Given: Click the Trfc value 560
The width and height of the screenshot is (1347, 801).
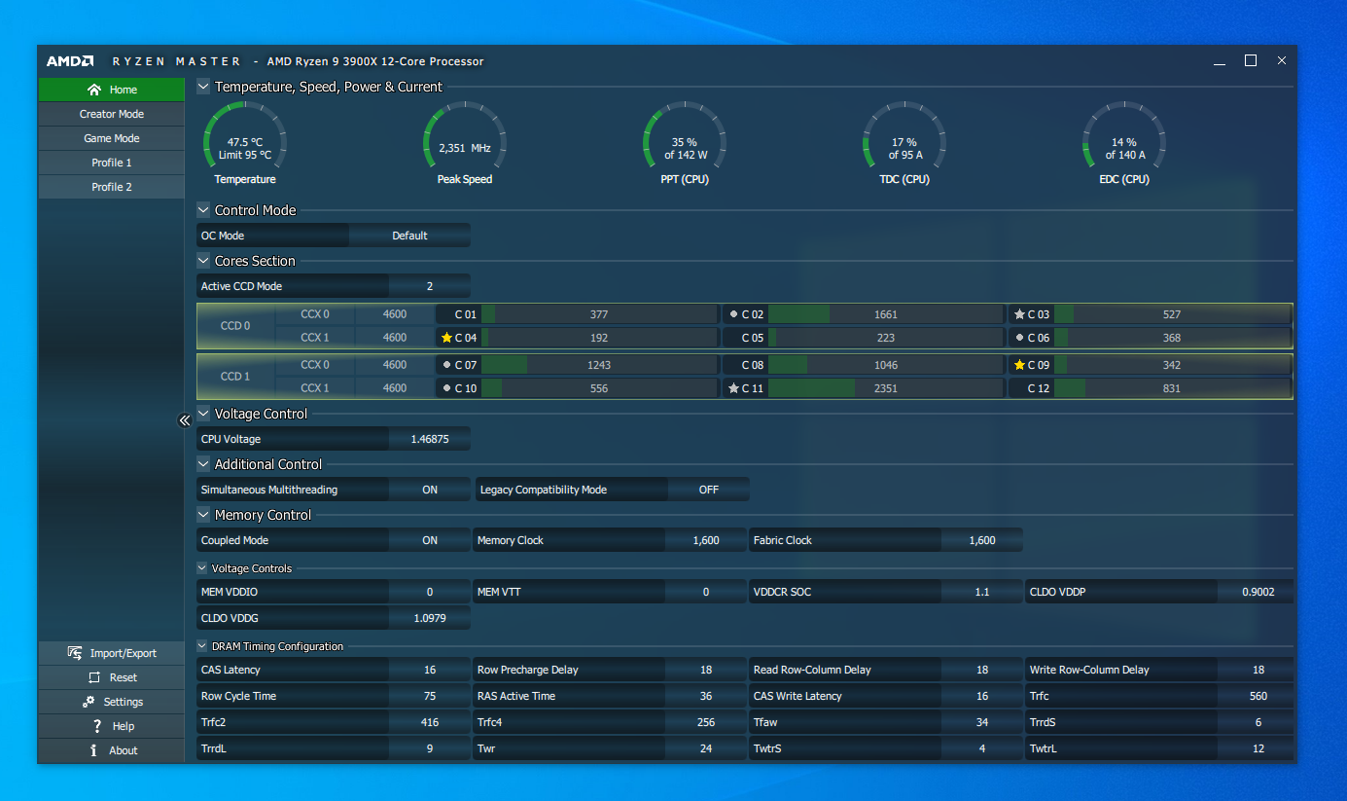Looking at the screenshot, I should [1257, 696].
